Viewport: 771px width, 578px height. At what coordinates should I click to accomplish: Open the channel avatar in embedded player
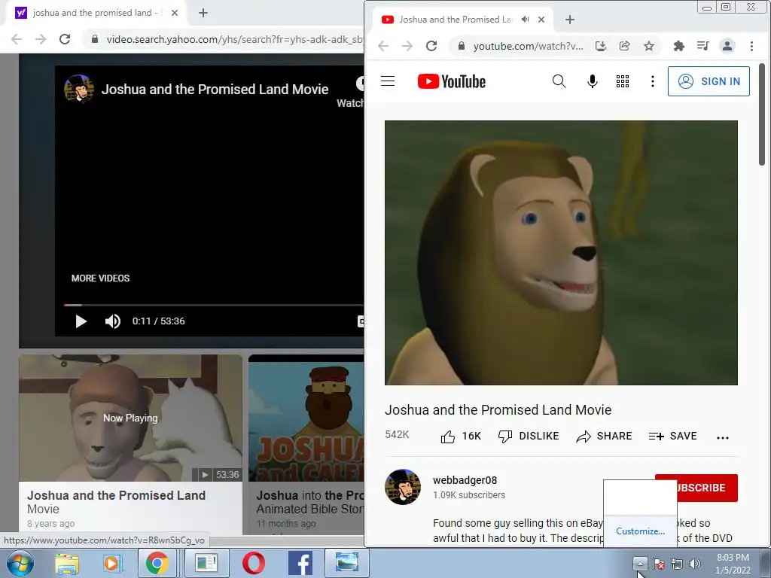pyautogui.click(x=79, y=89)
